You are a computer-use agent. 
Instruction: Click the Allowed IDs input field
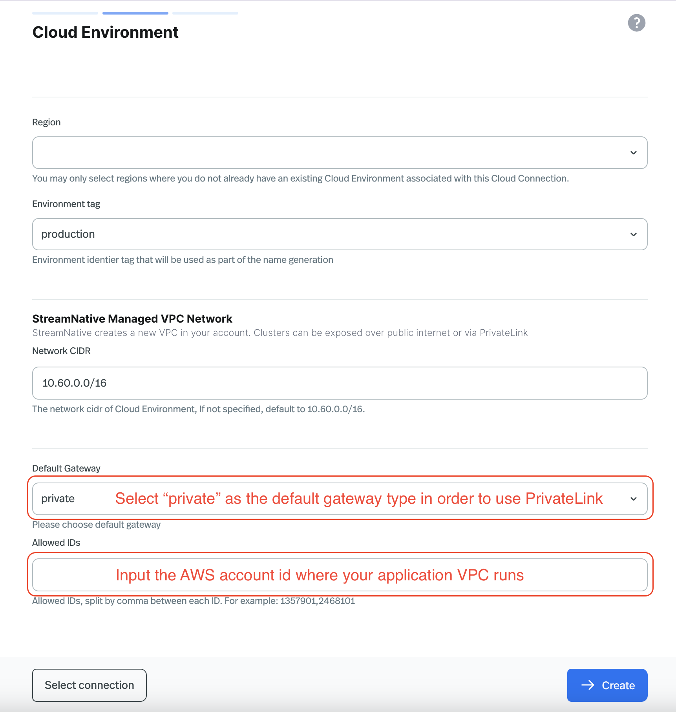pos(339,575)
